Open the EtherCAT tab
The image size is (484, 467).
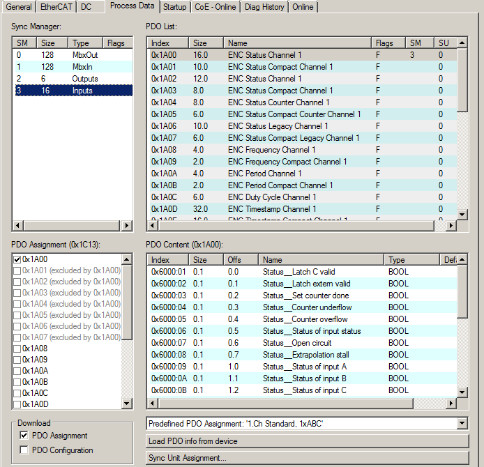pyautogui.click(x=56, y=7)
